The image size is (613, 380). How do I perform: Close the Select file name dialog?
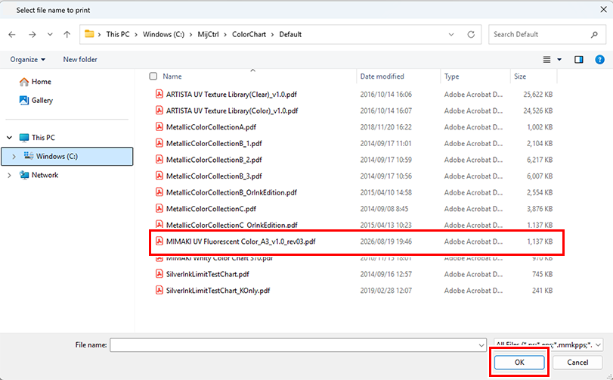603,9
